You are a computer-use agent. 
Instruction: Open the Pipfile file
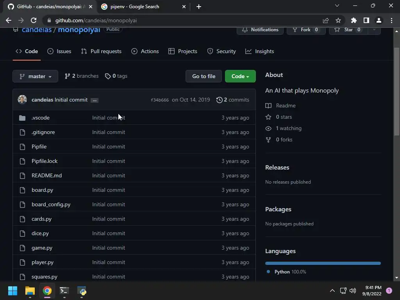(x=39, y=147)
